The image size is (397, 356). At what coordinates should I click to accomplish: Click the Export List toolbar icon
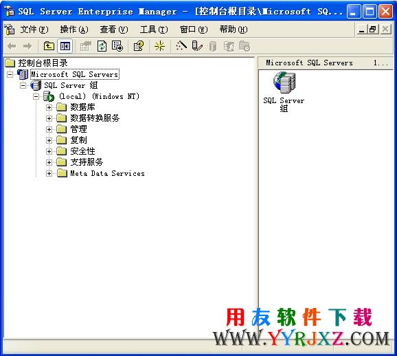(117, 46)
